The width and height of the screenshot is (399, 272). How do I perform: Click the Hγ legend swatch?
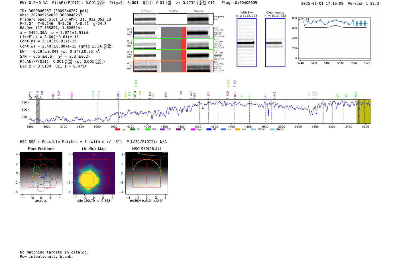pyautogui.click(x=223, y=130)
